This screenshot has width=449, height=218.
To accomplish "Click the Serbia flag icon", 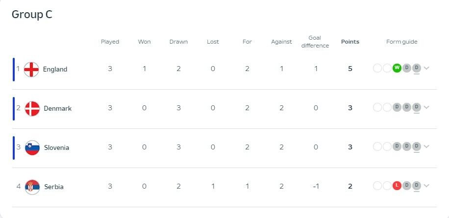I will (x=32, y=187).
